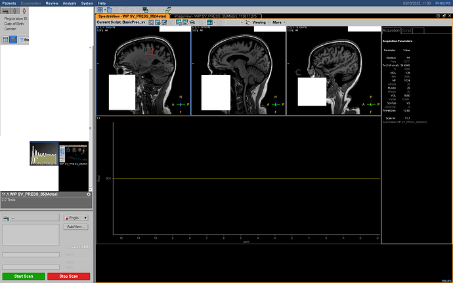Click the scroll down arrow of thumbnail list
Screen dimensions: 453x283
(91, 189)
